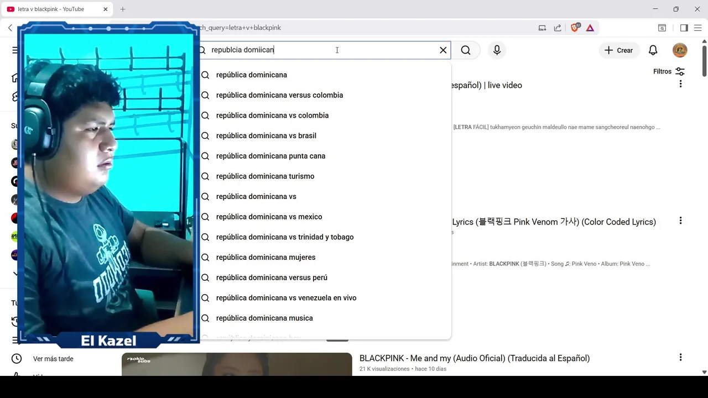Pick suggestion 'república dominicana mujeres'

pos(325,257)
